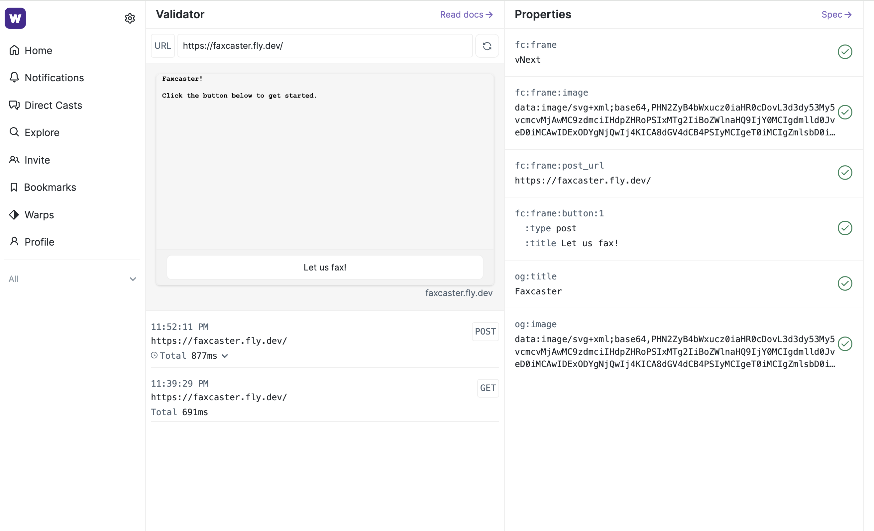Screen dimensions: 874x531
Task: Select the 11:39:29 PM request entry
Action: 325,397
